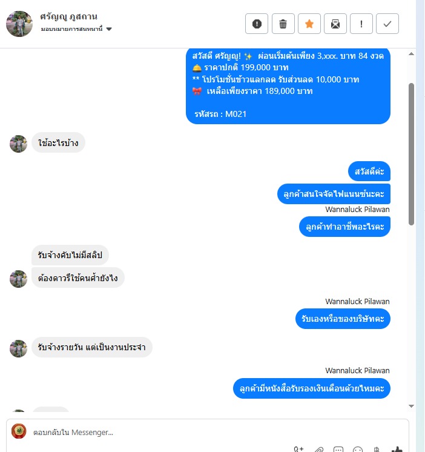Image resolution: width=425 pixels, height=452 pixels.
Task: Delete conversation using the trash icon
Action: 283,24
